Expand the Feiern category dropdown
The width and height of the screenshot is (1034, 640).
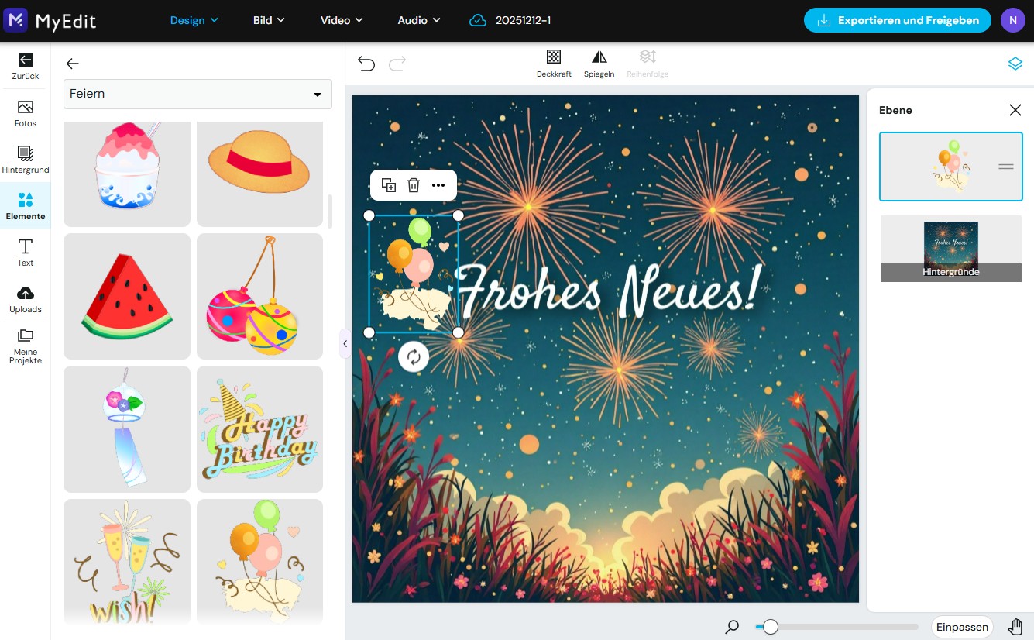[x=198, y=94]
